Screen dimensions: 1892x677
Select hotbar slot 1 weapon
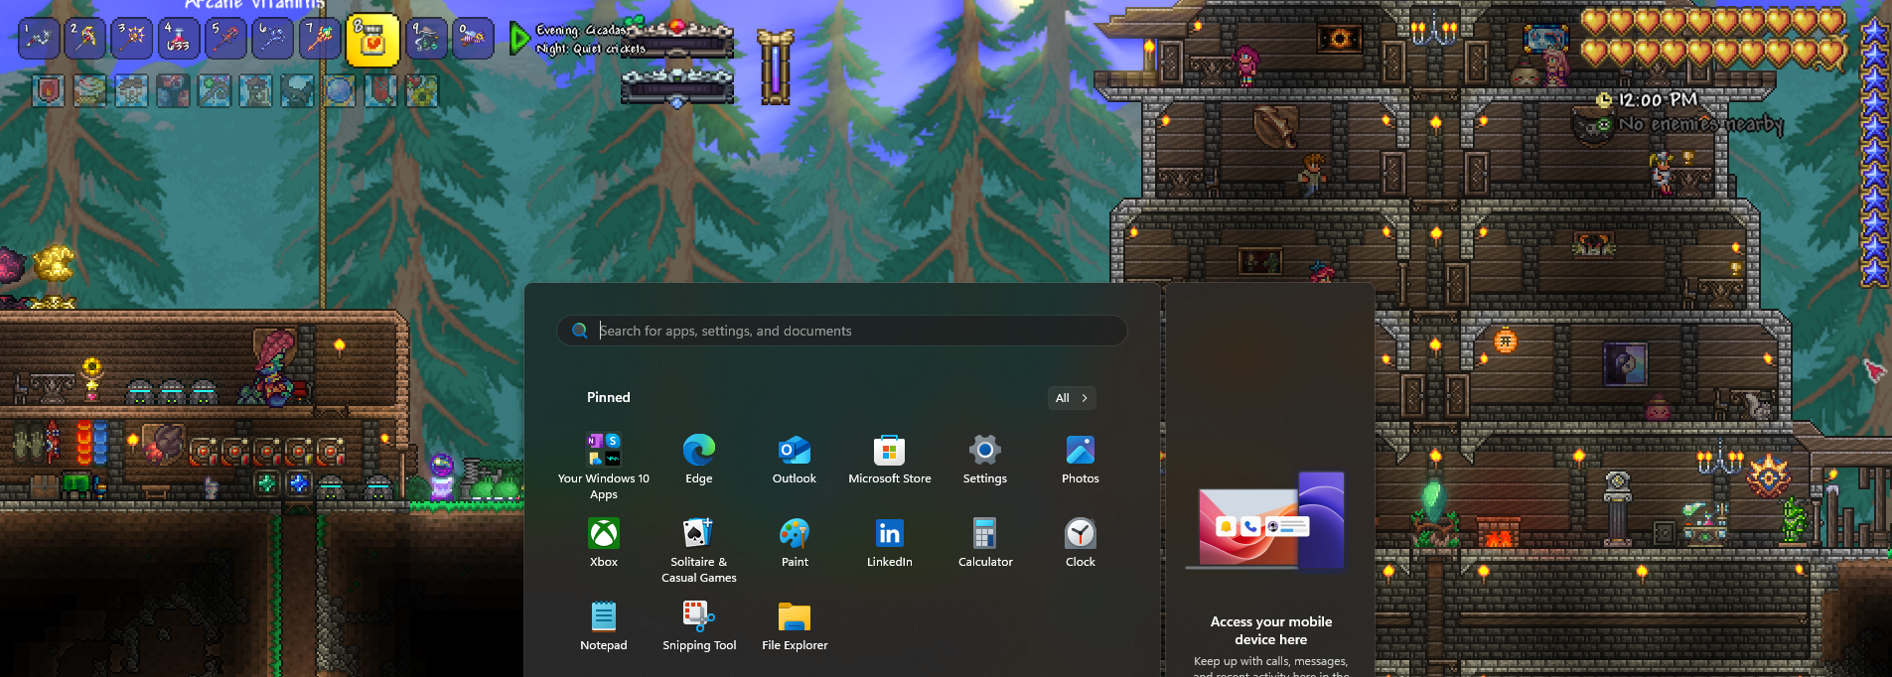click(39, 40)
